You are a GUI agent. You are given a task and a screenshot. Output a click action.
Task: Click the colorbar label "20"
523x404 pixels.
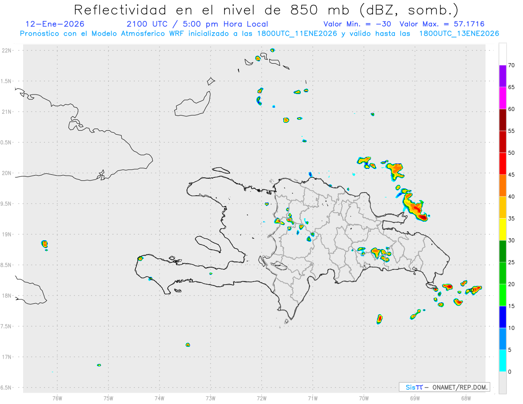tap(512, 284)
